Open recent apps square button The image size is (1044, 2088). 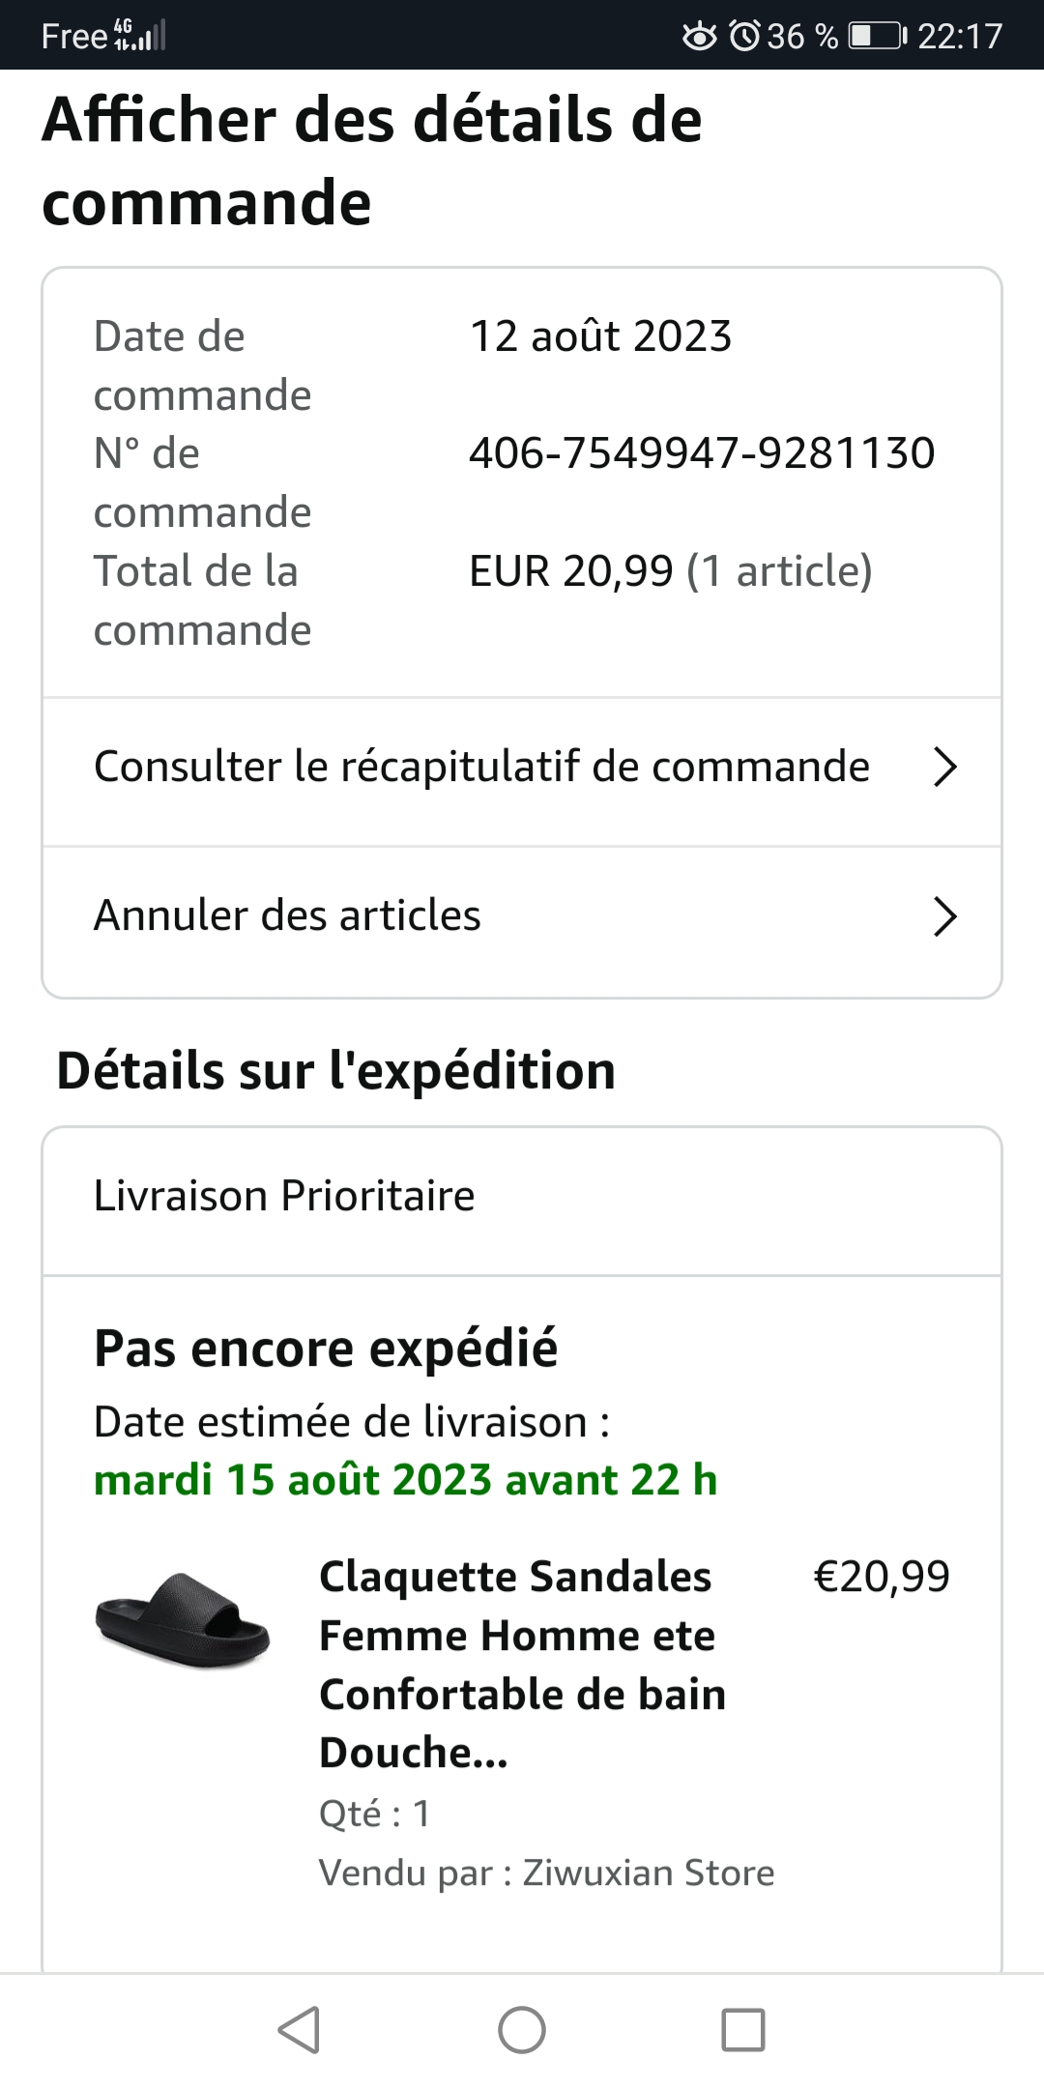(743, 2029)
